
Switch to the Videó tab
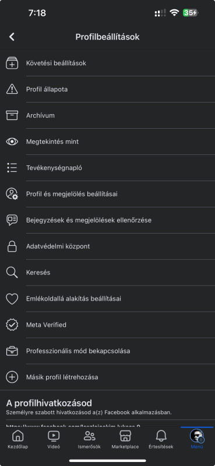point(54,439)
